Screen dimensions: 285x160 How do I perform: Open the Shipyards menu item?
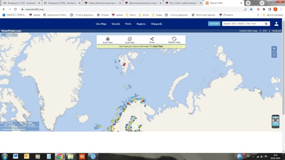tap(156, 24)
